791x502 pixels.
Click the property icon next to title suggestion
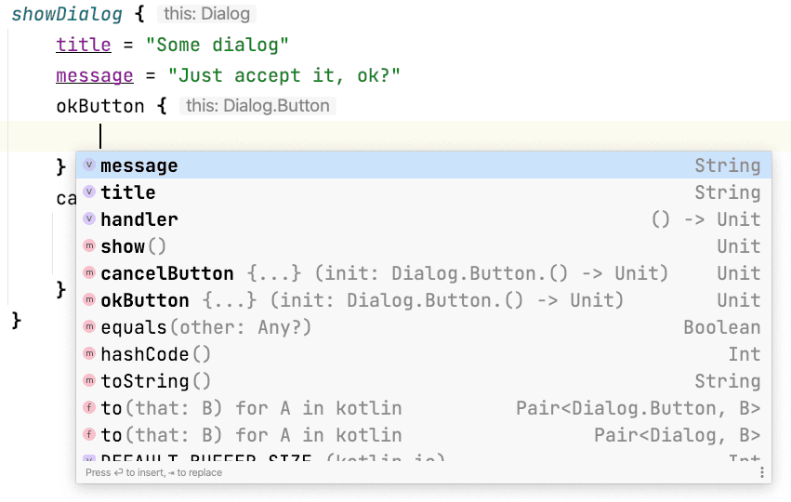[x=89, y=192]
